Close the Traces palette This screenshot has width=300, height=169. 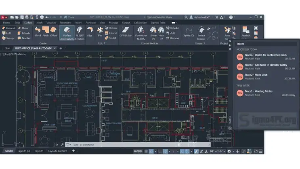(x=230, y=41)
